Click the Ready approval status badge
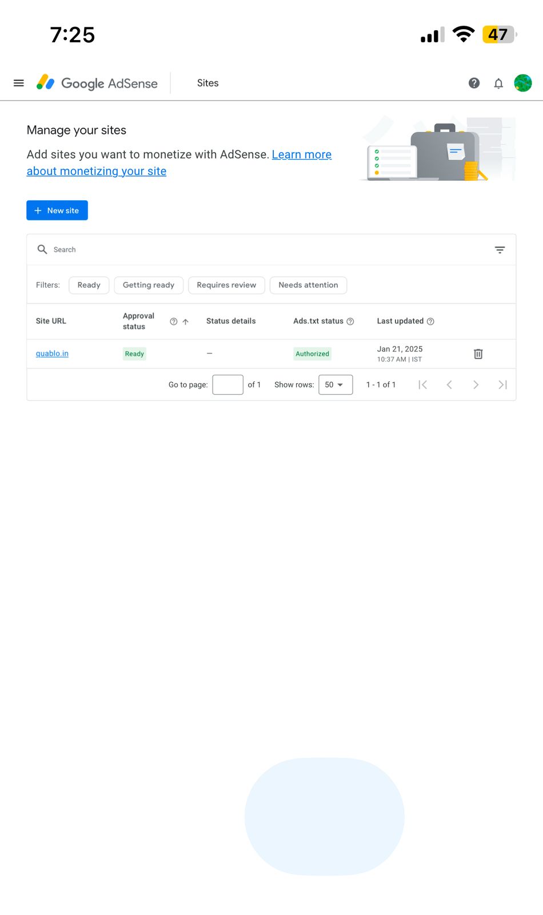Image resolution: width=543 pixels, height=915 pixels. [x=134, y=354]
